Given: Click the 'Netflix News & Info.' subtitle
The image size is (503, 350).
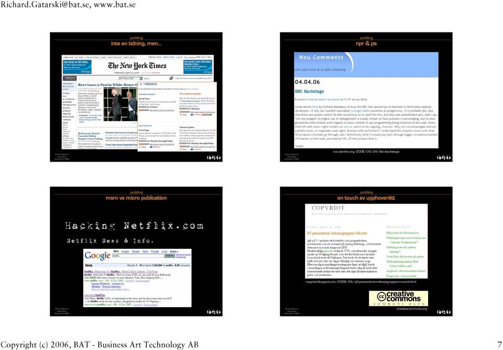Looking at the screenshot, I should coord(110,240).
